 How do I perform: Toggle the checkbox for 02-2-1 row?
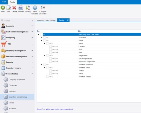[50, 59]
